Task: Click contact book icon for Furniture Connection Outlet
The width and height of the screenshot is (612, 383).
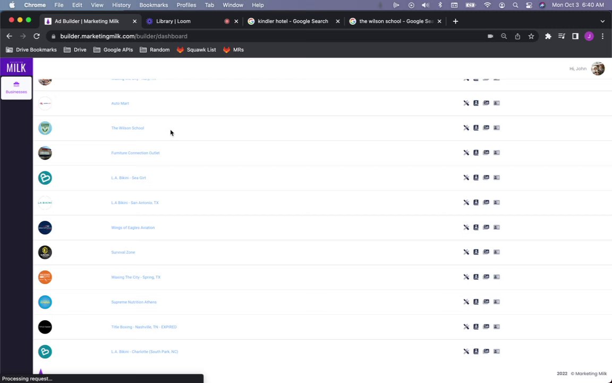Action: (476, 153)
